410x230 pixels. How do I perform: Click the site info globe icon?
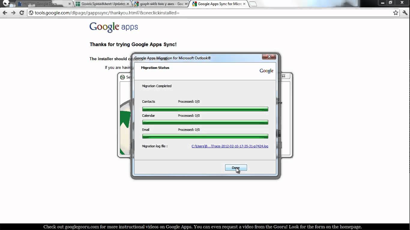[x=31, y=13]
